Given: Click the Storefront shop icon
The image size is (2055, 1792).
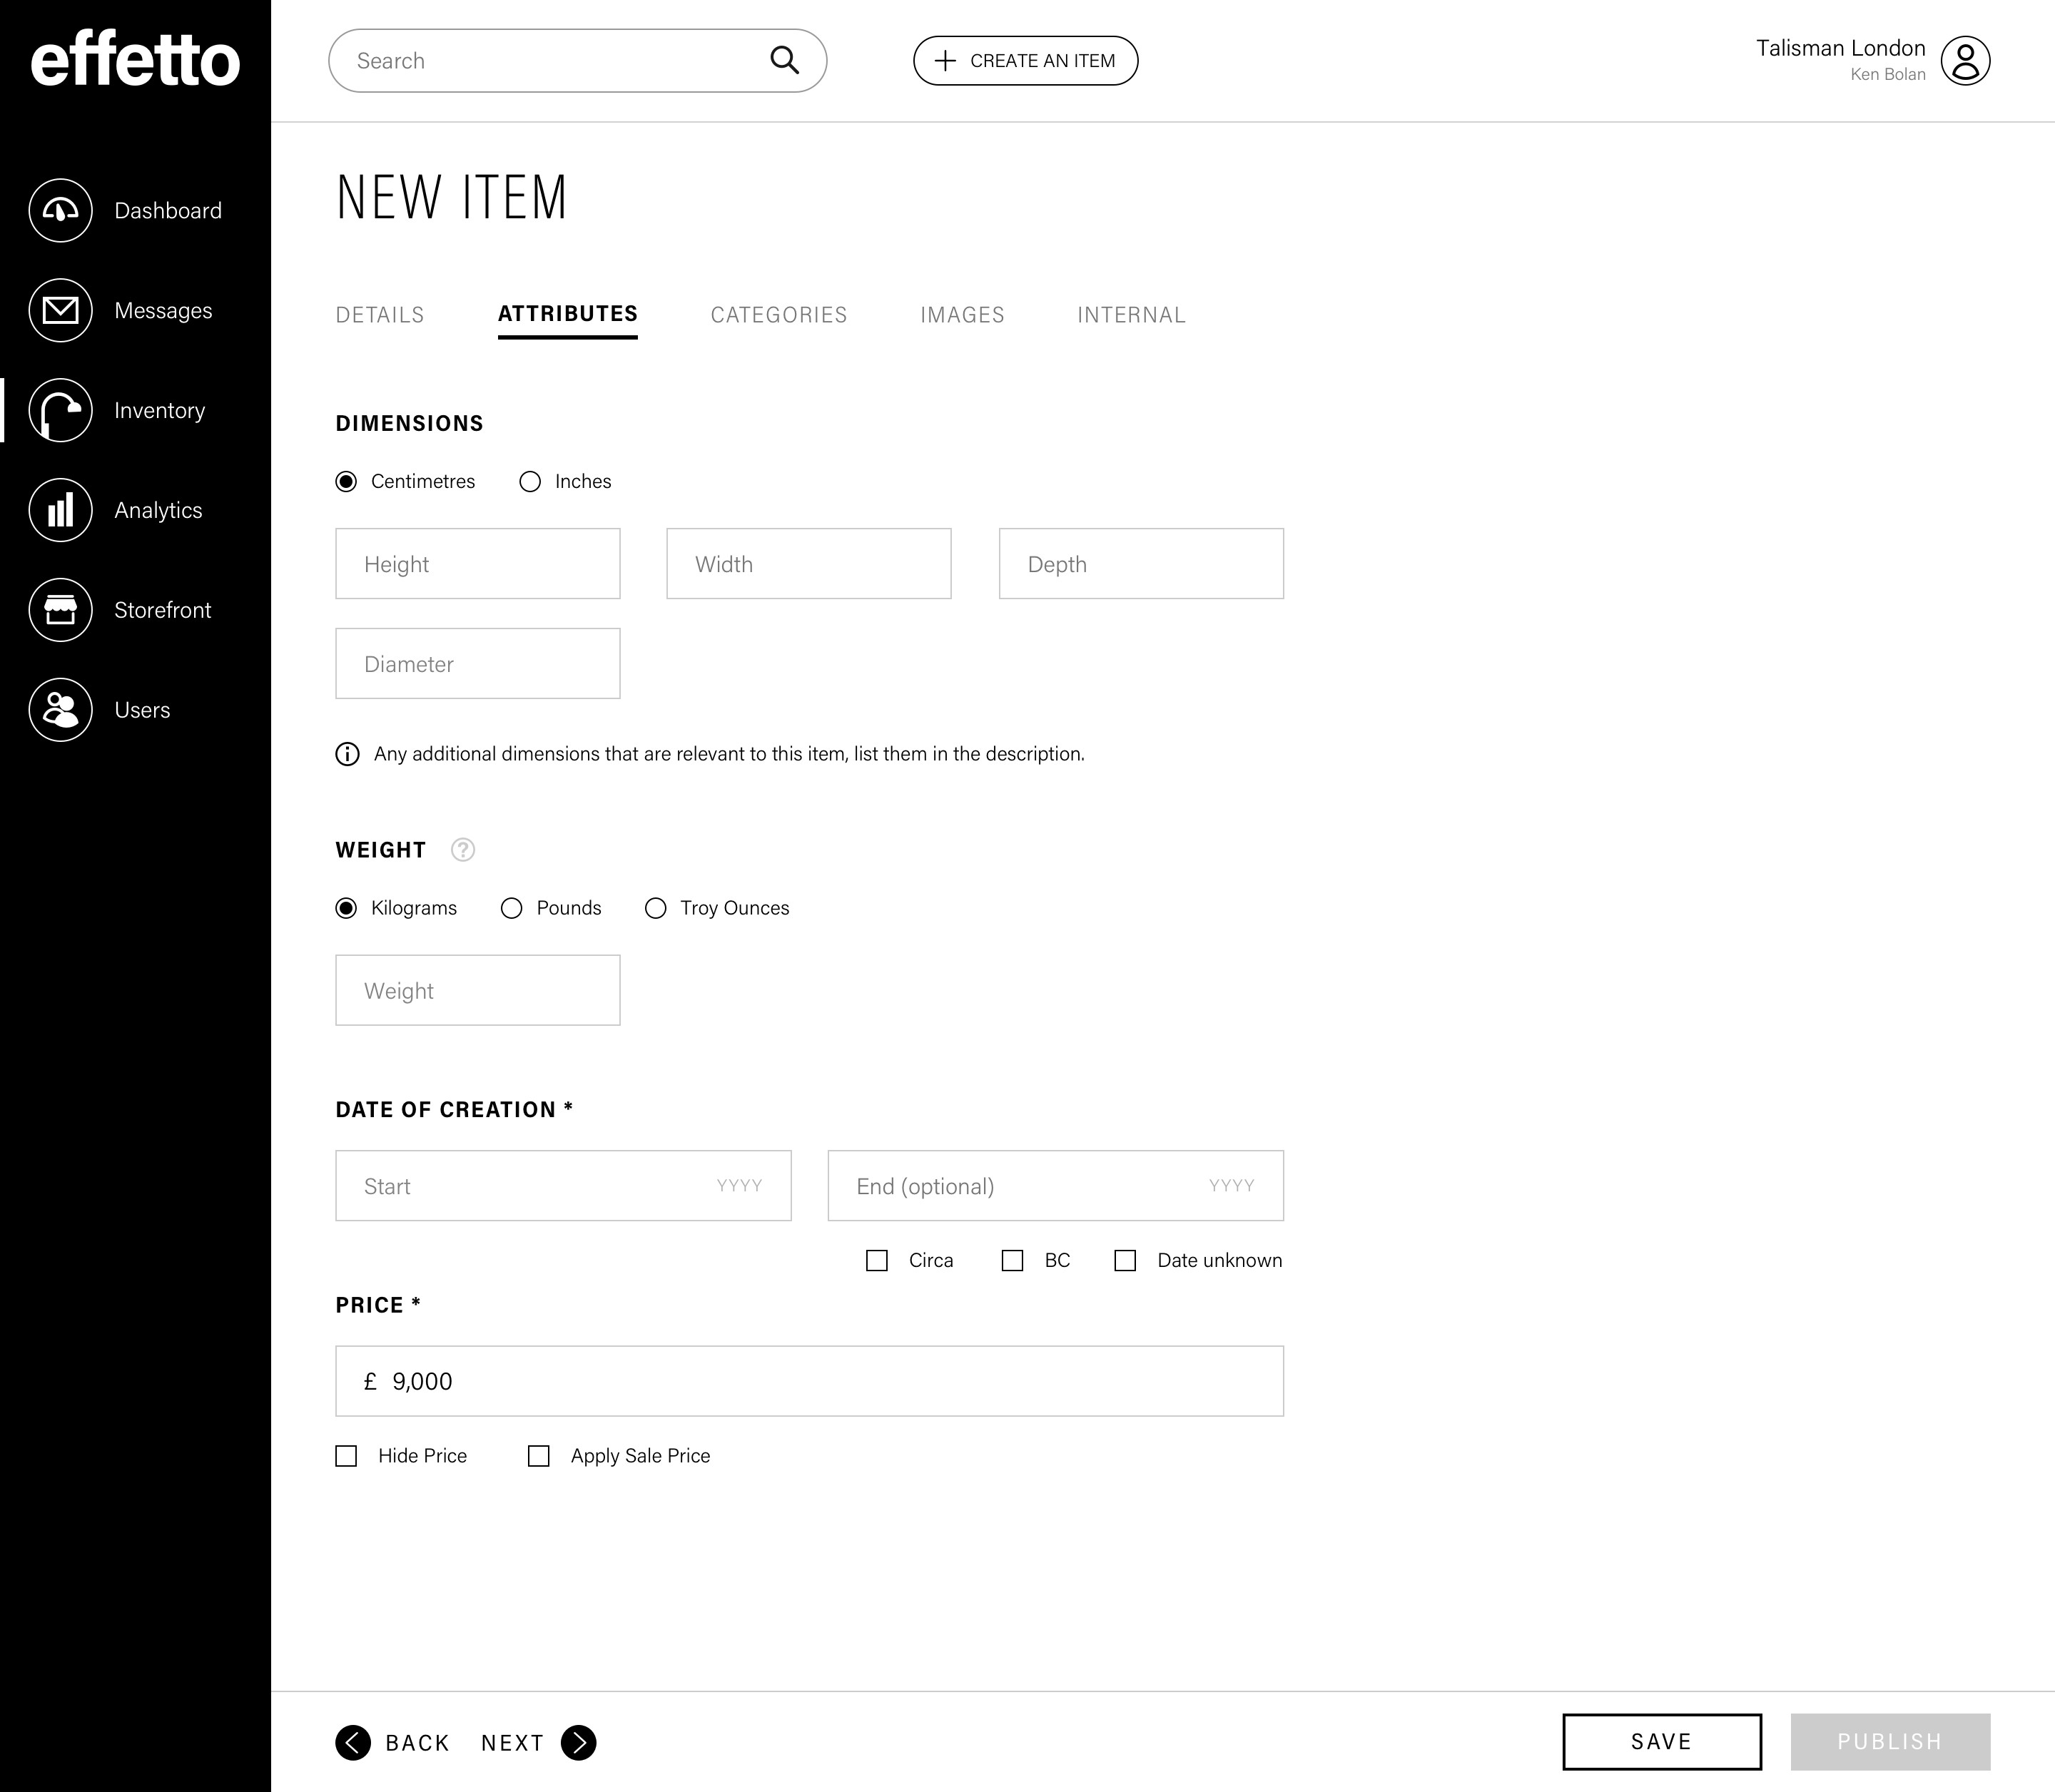Looking at the screenshot, I should (61, 610).
